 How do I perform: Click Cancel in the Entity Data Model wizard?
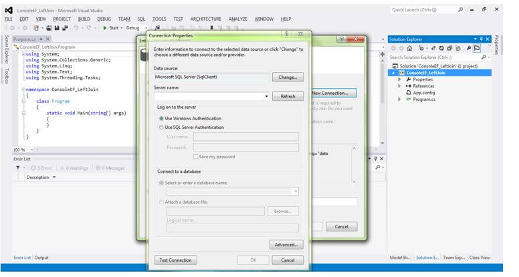[x=341, y=226]
